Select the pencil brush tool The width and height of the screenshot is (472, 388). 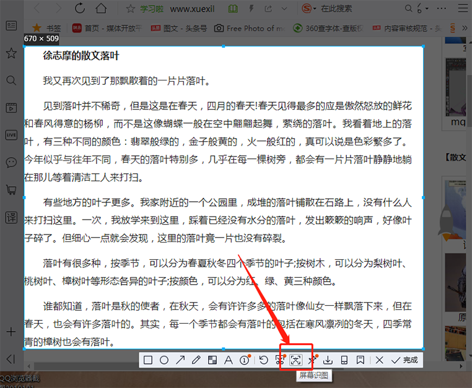click(196, 360)
